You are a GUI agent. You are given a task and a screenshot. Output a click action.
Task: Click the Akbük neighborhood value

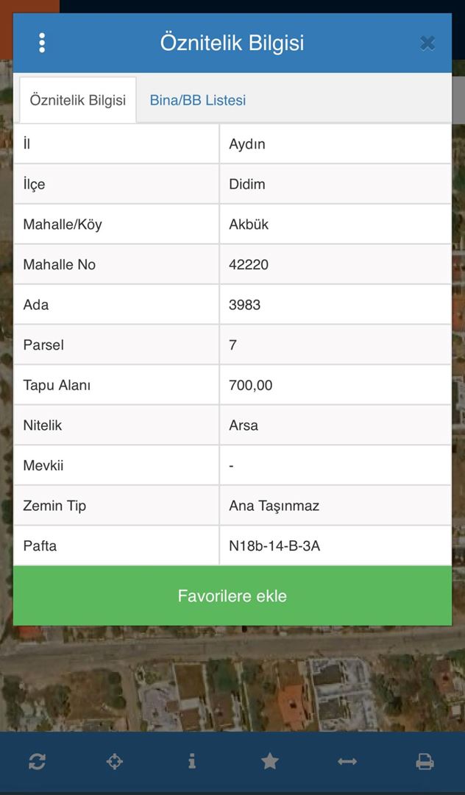pos(249,225)
